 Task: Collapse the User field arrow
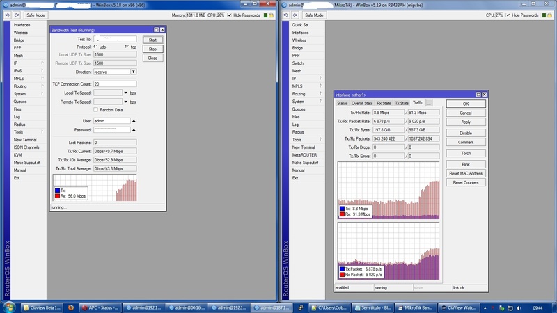tap(134, 121)
